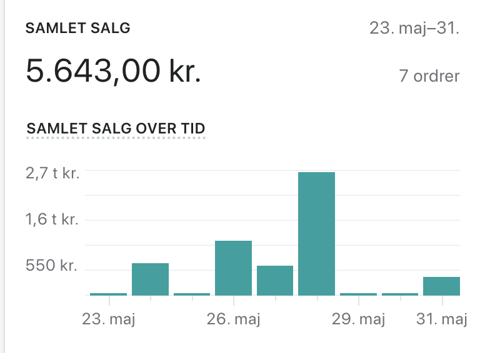Image resolution: width=480 pixels, height=353 pixels.
Task: Open the Samlet salg over tid heading
Action: click(116, 128)
